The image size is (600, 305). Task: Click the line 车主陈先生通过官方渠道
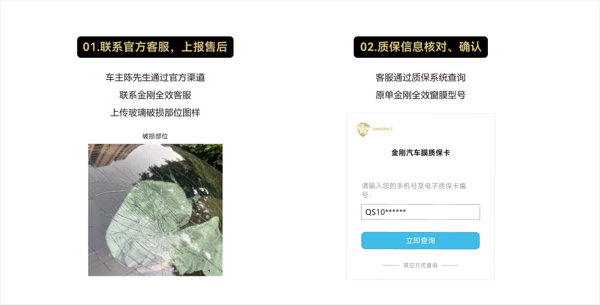(x=155, y=78)
